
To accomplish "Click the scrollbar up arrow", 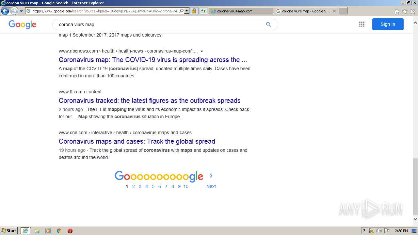I will 415,23.
